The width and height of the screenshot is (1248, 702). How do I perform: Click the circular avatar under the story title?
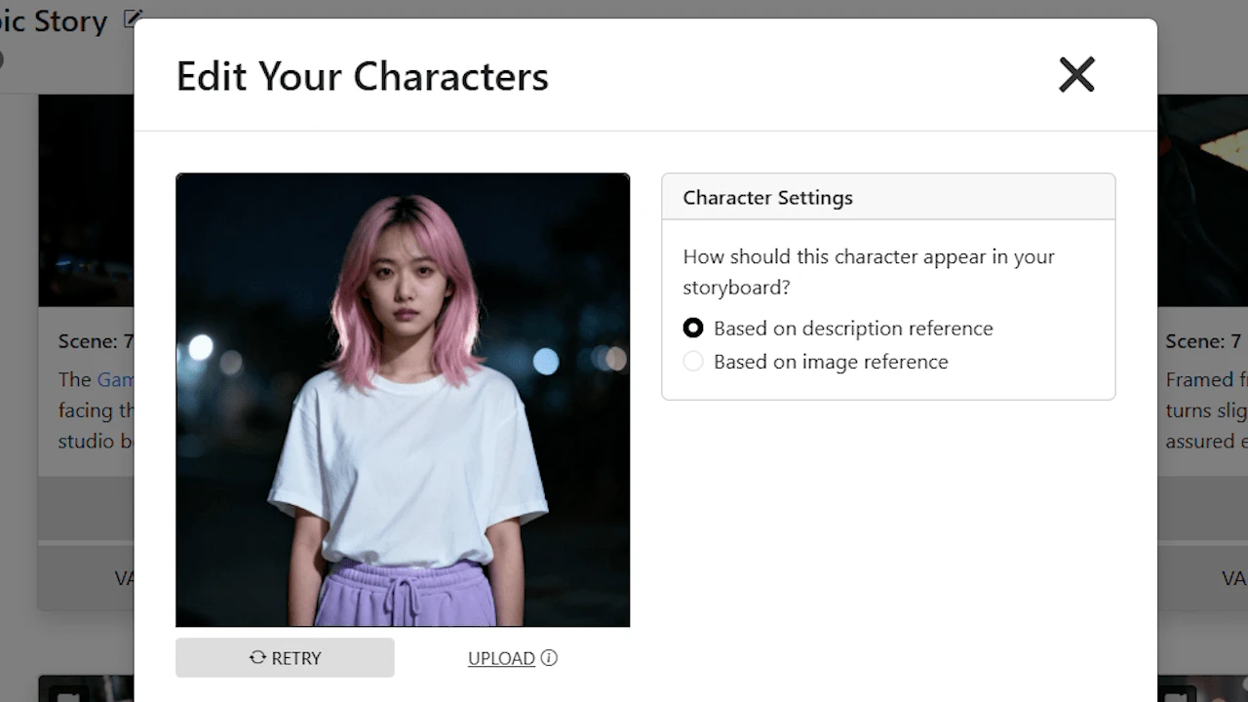point(2,58)
